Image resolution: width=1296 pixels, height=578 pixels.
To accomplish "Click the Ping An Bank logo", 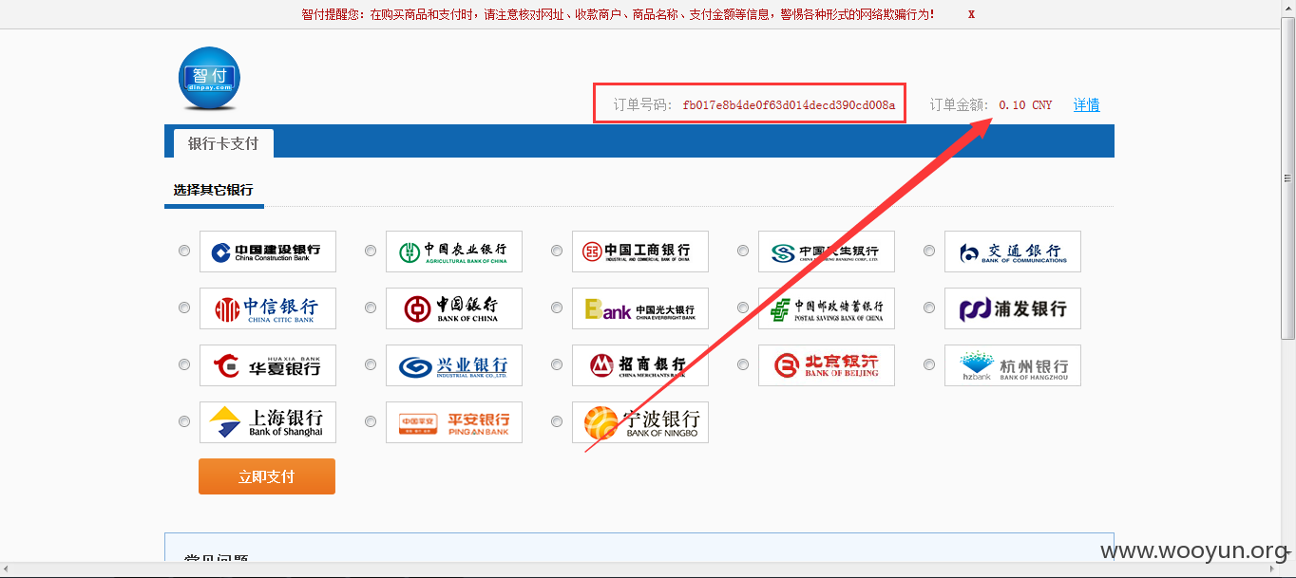I will click(454, 422).
